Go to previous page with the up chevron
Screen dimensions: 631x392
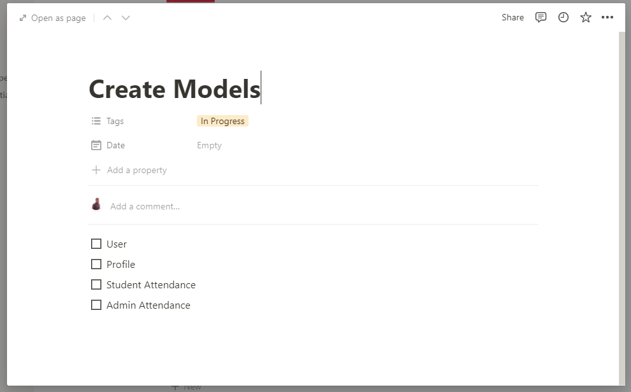(107, 18)
